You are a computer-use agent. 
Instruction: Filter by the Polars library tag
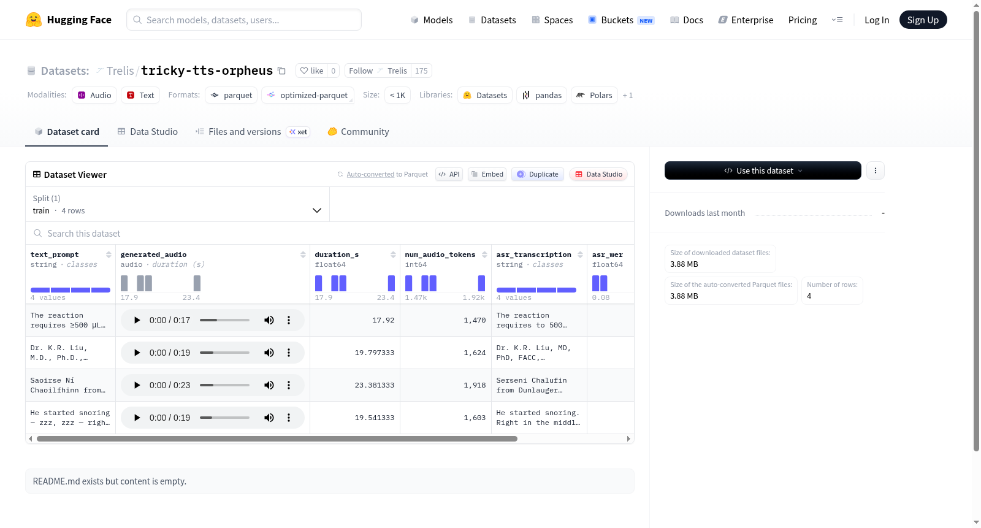point(595,95)
